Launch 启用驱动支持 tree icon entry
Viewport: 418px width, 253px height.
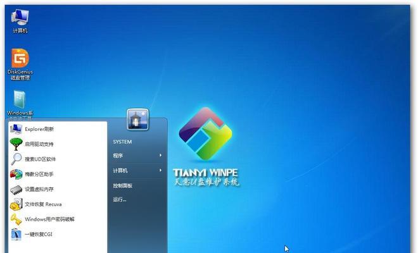tap(58, 144)
